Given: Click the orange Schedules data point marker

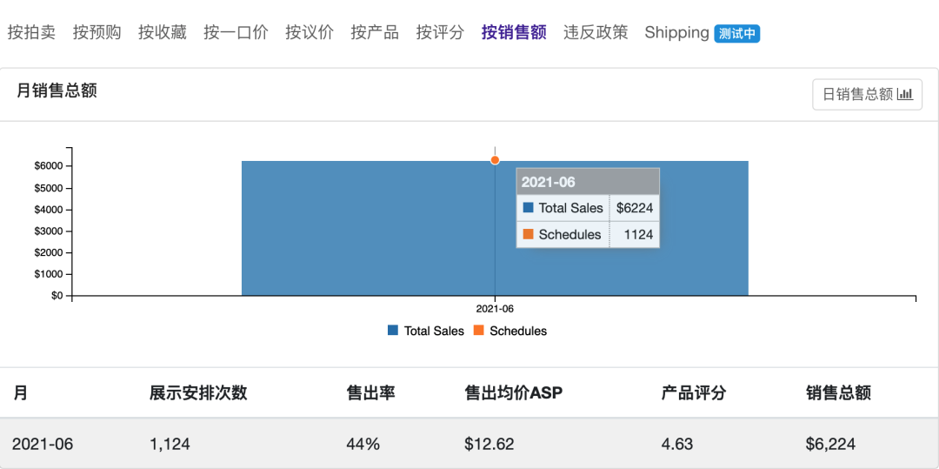Looking at the screenshot, I should tap(495, 160).
